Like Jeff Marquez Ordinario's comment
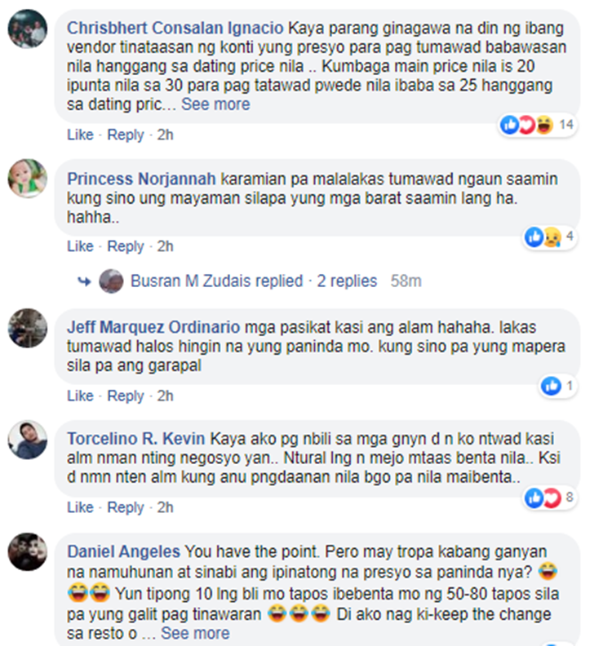This screenshot has width=612, height=646. point(80,396)
